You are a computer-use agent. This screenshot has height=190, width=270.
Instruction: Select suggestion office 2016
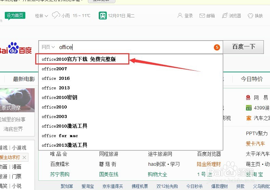[131, 78]
